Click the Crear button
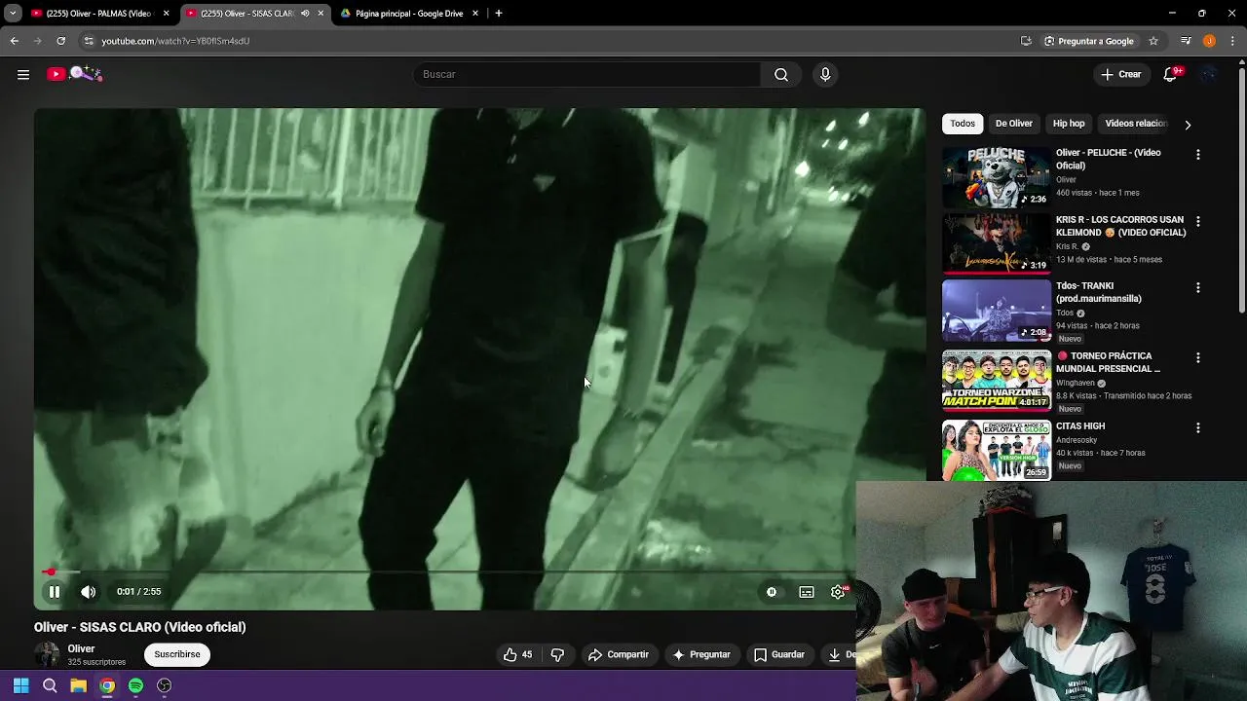 (x=1120, y=74)
